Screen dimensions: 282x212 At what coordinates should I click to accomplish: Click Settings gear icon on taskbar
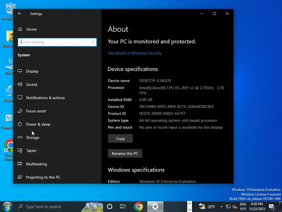click(155, 206)
